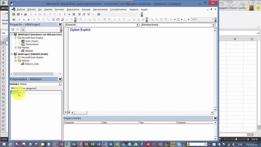Collapse the Módulos folder above Módulo1
The width and height of the screenshot is (261, 147).
15,47
